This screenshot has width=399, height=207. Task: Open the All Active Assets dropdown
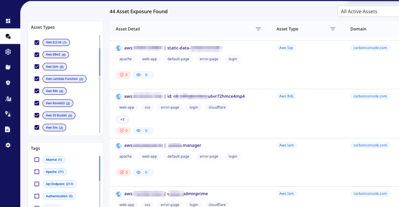368,12
